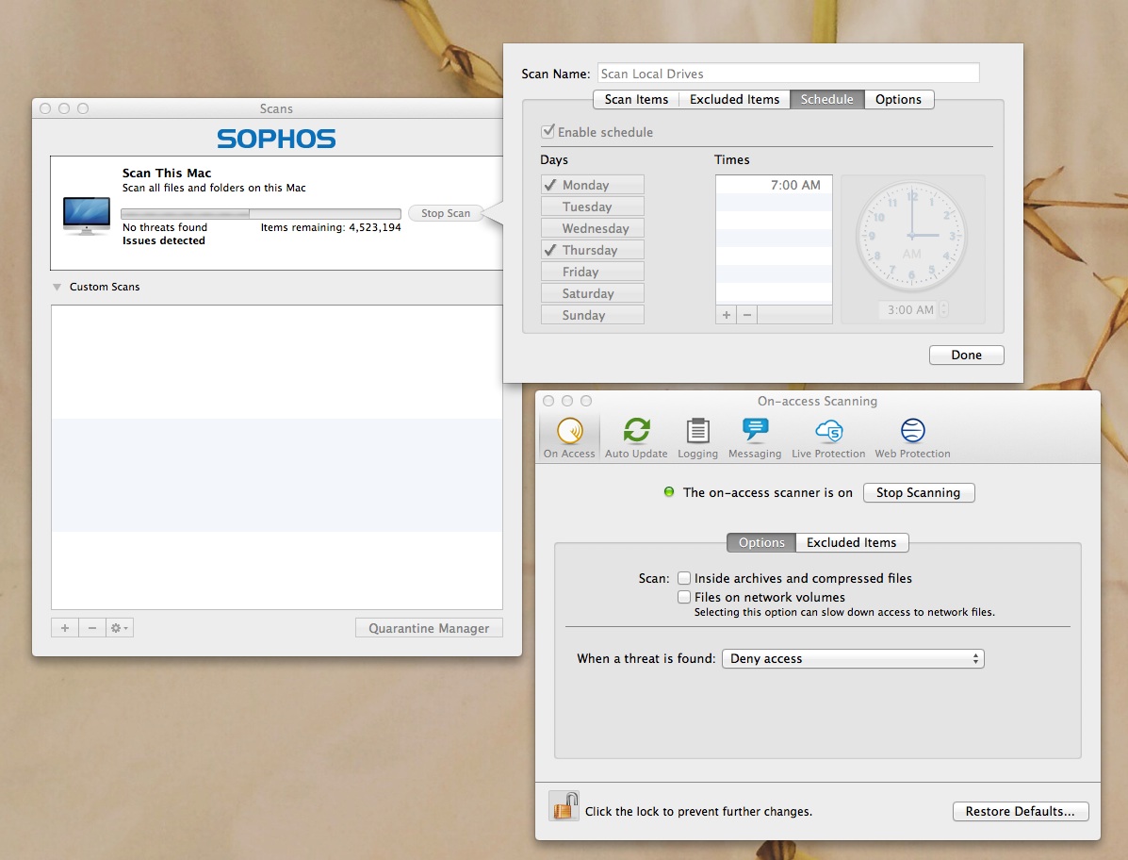Toggle Monday in the Days list
The image size is (1128, 860).
(592, 185)
